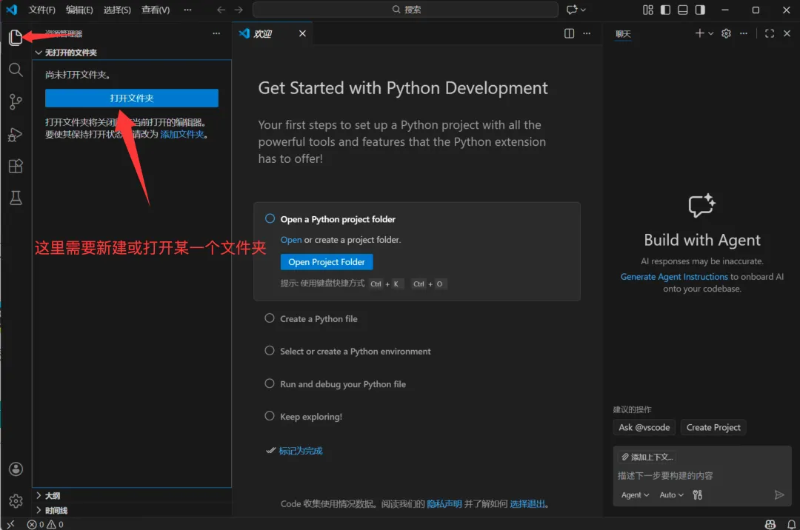
Task: Open the Accounts icon in activity bar
Action: point(16,469)
